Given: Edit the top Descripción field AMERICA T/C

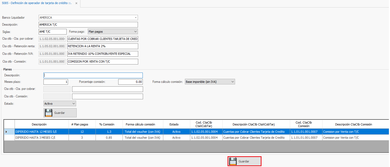Looking at the screenshot, I should tap(88, 25).
